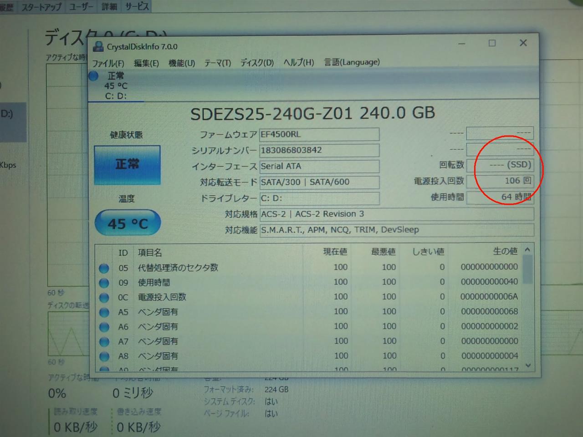This screenshot has height=437, width=583.
Task: Click status dot of row 05 代替処理済のセクタ数
Action: tap(104, 268)
